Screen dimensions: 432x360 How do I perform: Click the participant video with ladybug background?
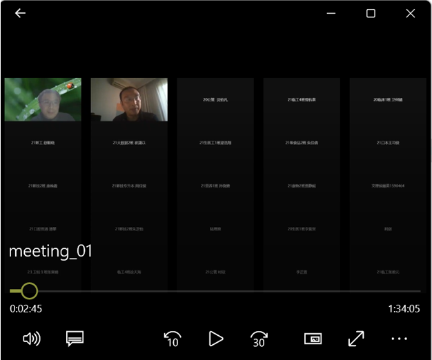pyautogui.click(x=43, y=99)
